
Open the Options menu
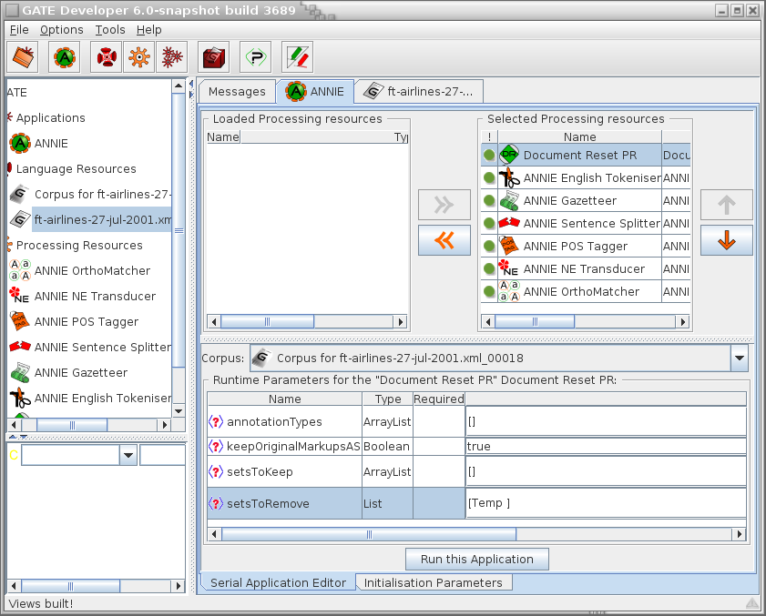[x=62, y=30]
